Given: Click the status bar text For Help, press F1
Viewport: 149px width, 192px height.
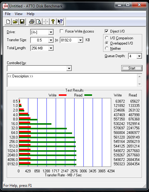Looking at the screenshot, I should click(x=18, y=186).
